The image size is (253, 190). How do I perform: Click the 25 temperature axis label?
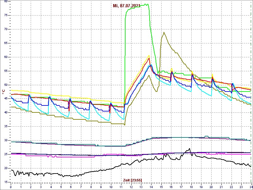6,154
